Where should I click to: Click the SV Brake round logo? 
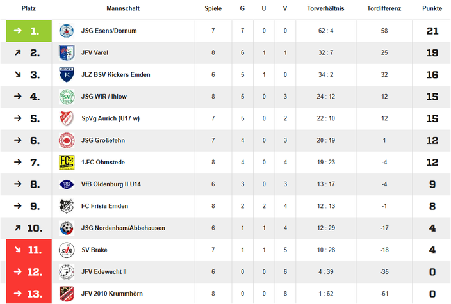pyautogui.click(x=67, y=250)
